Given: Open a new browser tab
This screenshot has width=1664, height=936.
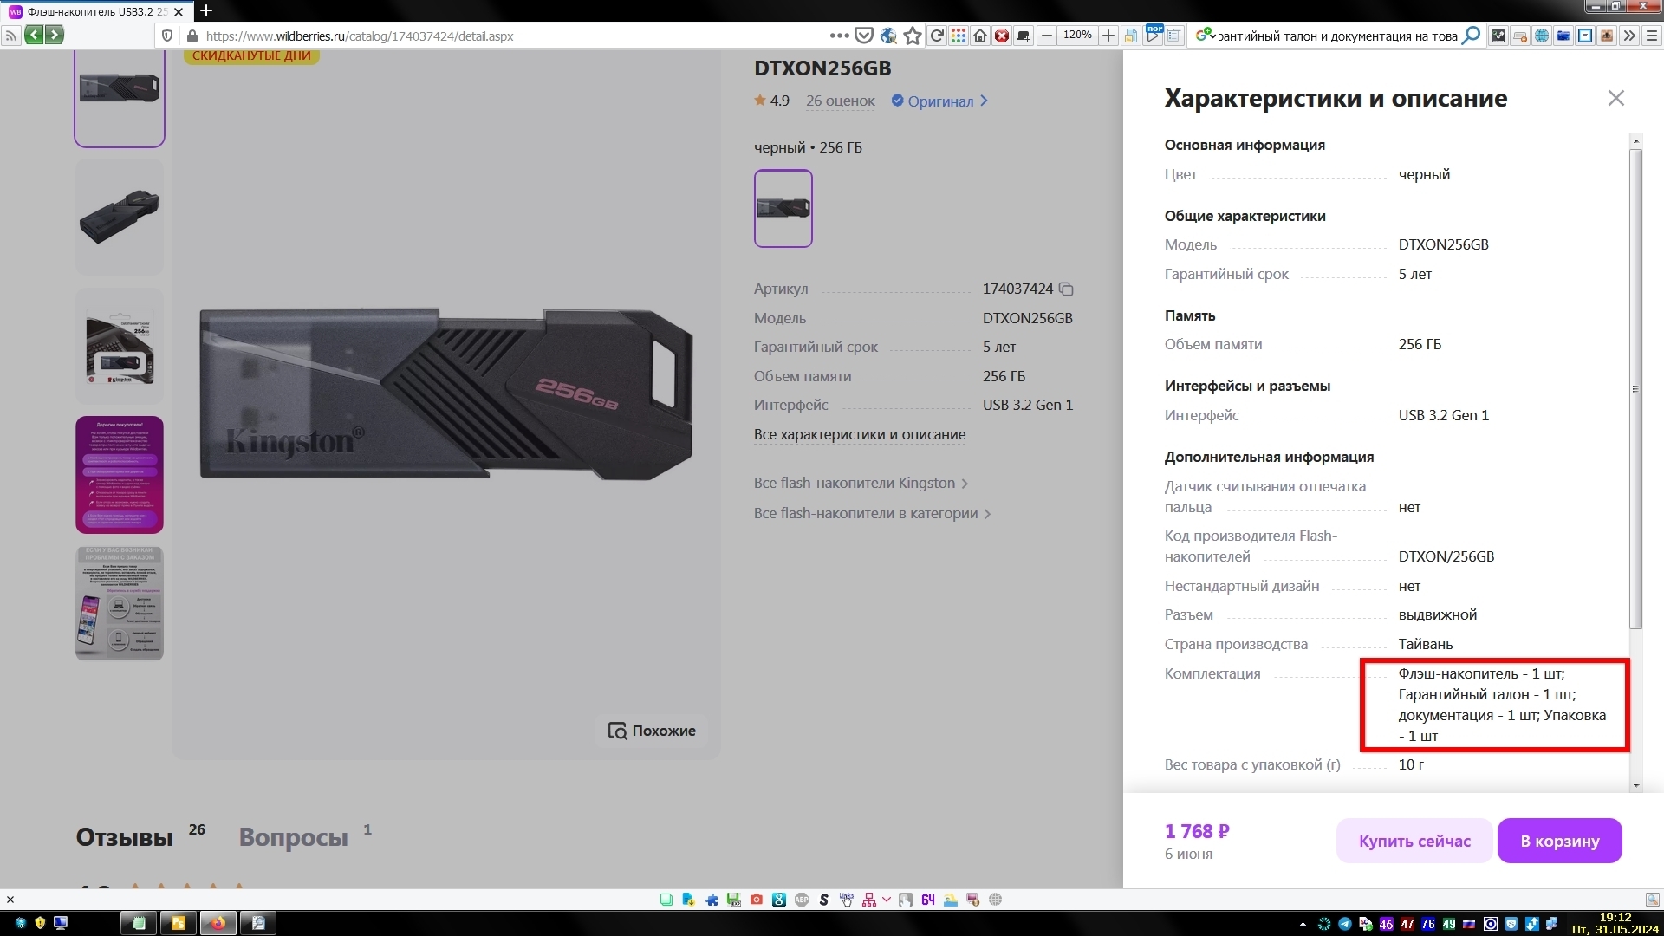Looking at the screenshot, I should click(x=206, y=10).
